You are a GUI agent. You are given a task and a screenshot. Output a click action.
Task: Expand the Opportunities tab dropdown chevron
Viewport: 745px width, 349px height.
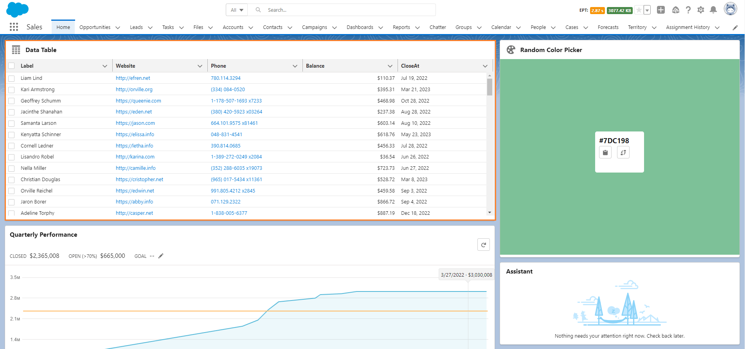(x=118, y=27)
